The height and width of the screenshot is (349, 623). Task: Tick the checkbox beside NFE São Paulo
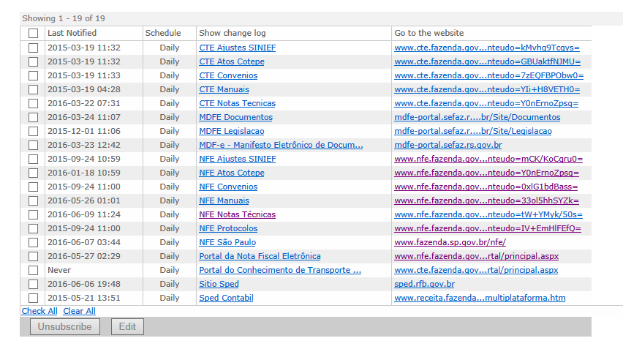click(33, 242)
